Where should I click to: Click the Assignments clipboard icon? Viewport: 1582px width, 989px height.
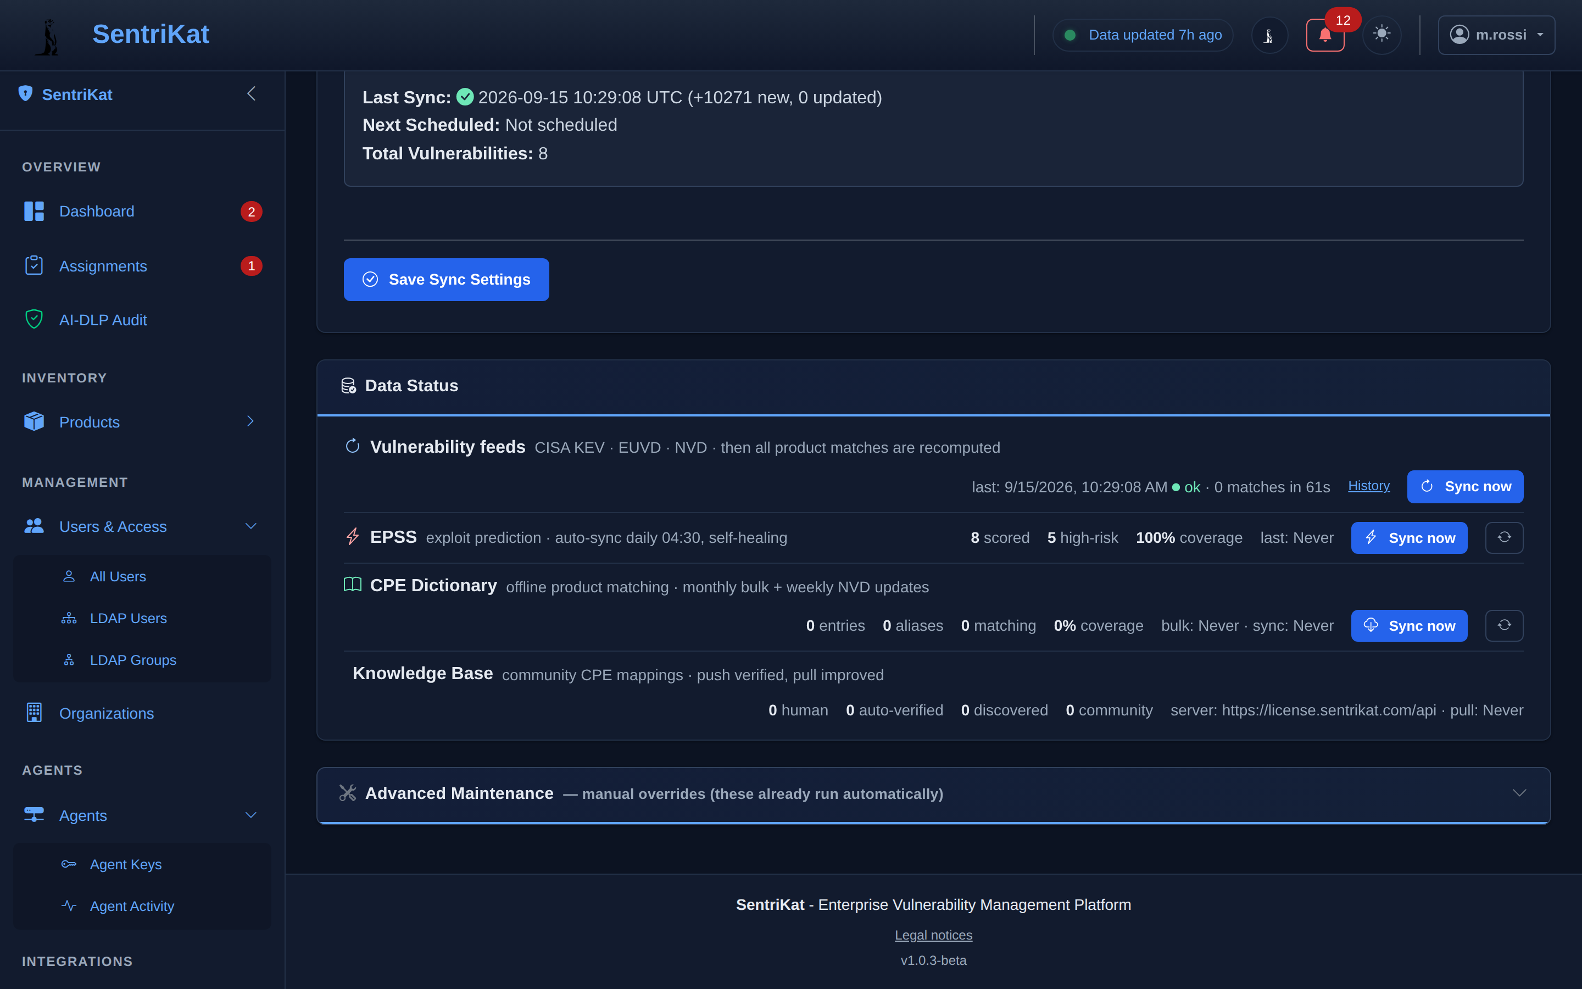click(x=34, y=265)
